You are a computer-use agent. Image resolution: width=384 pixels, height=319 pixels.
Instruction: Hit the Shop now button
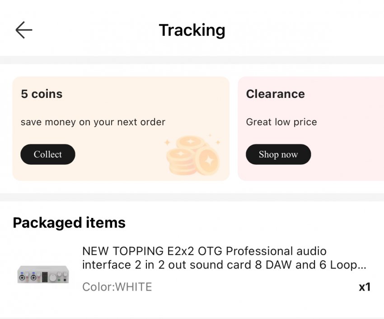click(278, 154)
